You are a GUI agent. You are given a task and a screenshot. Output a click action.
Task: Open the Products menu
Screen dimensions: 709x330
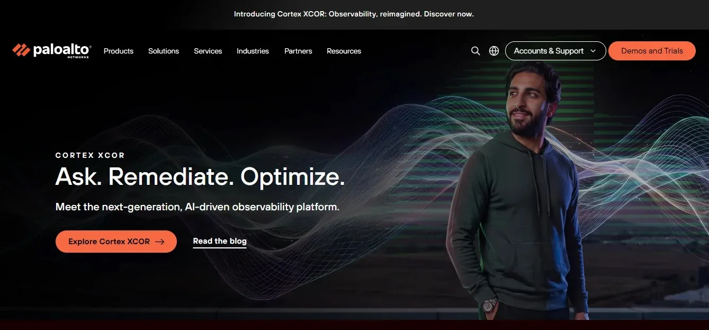(x=119, y=51)
